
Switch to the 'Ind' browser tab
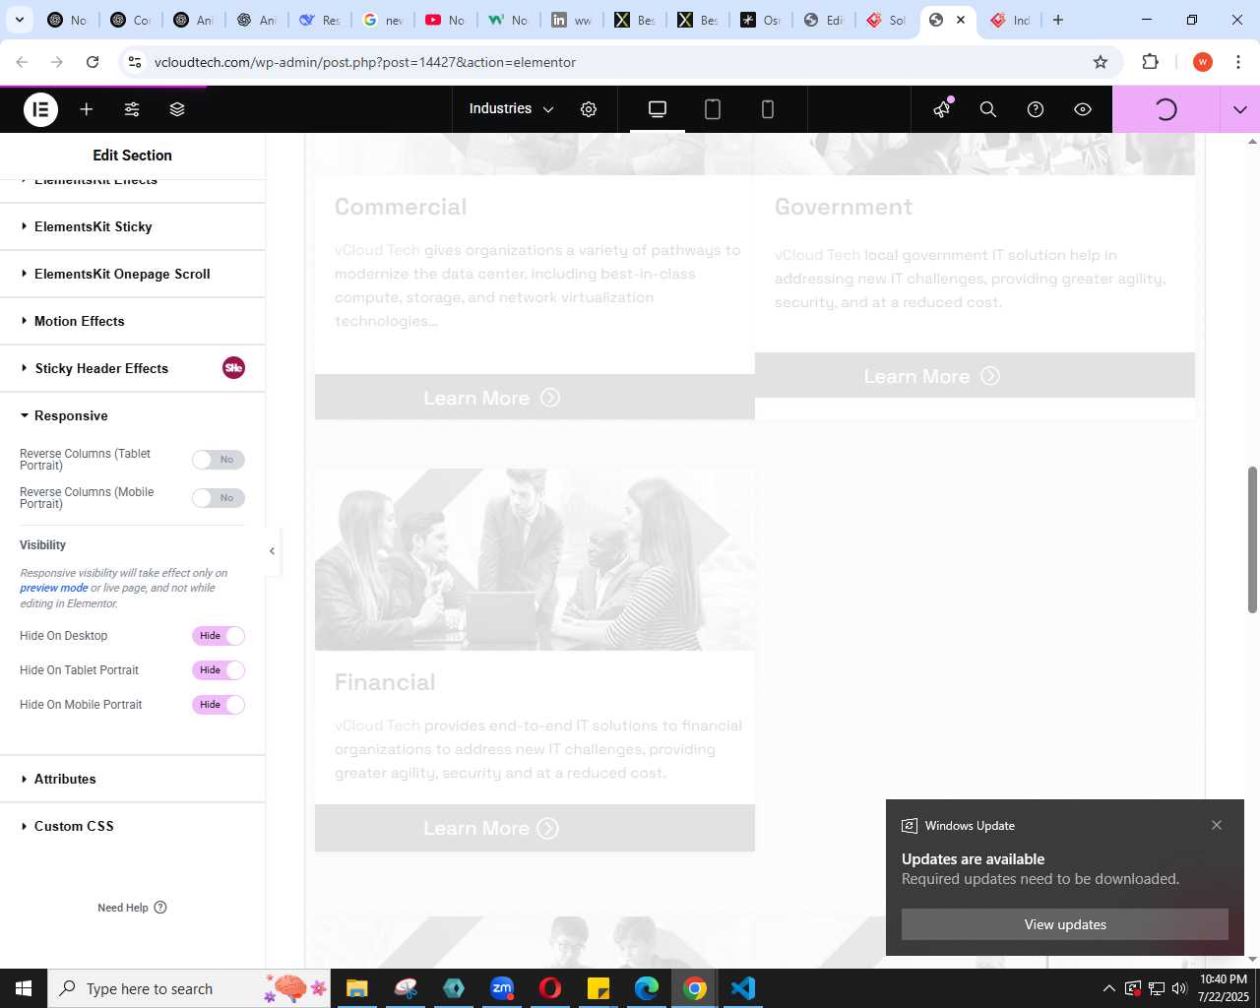click(x=1010, y=20)
